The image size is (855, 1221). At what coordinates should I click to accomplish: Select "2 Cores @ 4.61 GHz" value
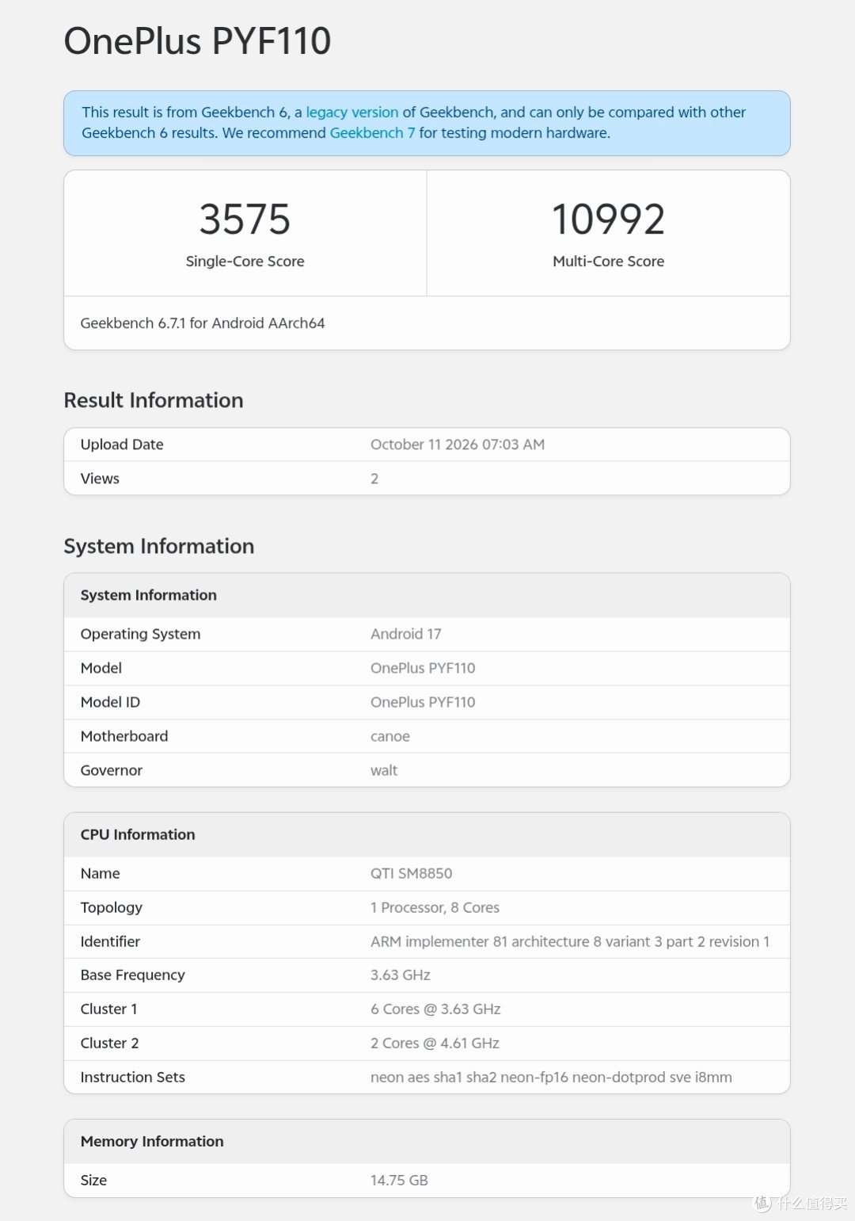435,1043
